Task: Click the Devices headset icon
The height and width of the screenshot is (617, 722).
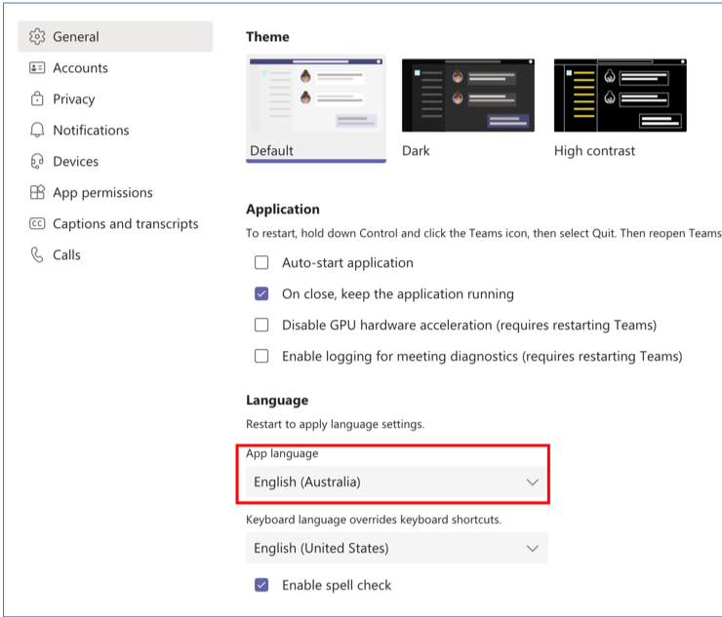Action: coord(37,162)
